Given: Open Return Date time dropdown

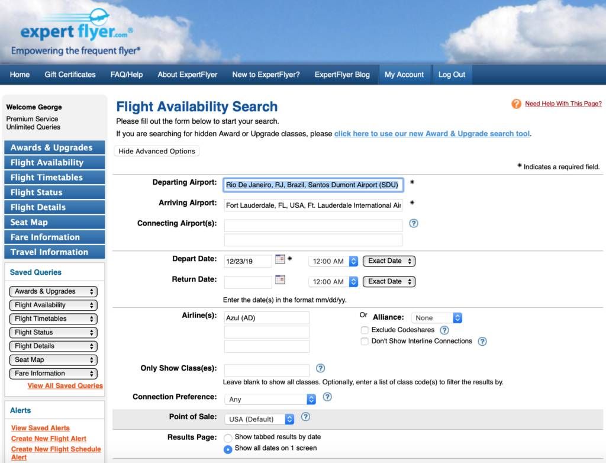Looking at the screenshot, I should point(333,282).
